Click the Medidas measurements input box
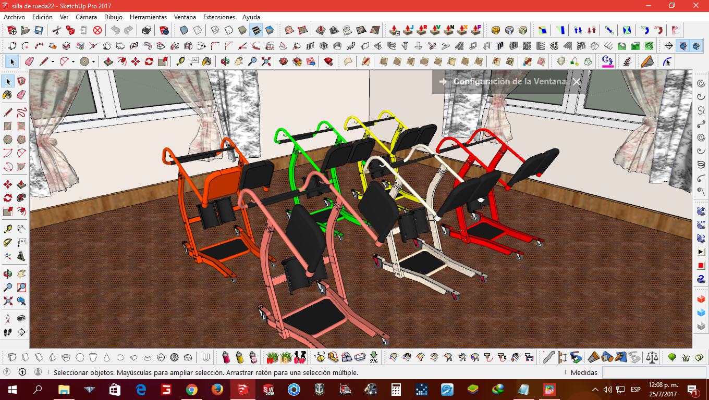 click(655, 372)
